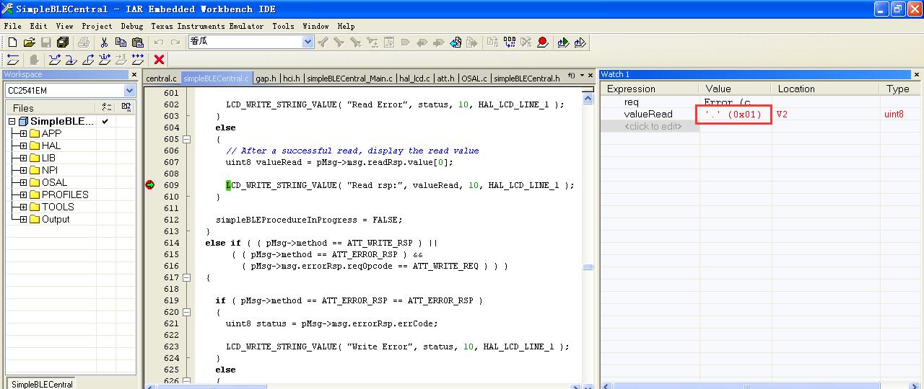Open the Tools menu

pos(283,26)
